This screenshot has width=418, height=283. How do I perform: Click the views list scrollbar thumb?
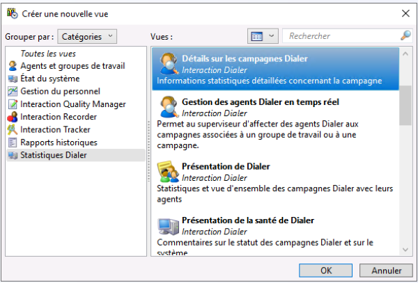[405, 105]
